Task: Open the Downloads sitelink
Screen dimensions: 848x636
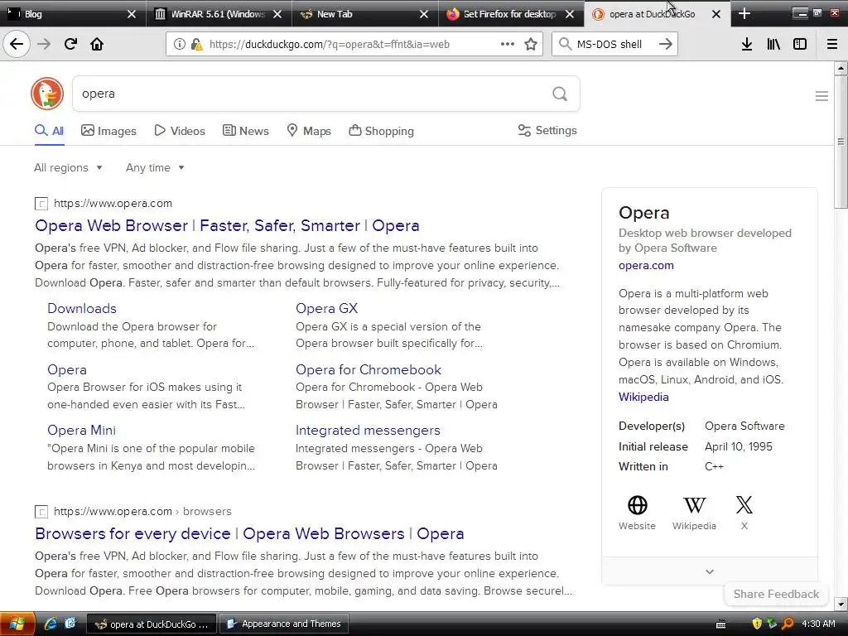Action: (82, 308)
